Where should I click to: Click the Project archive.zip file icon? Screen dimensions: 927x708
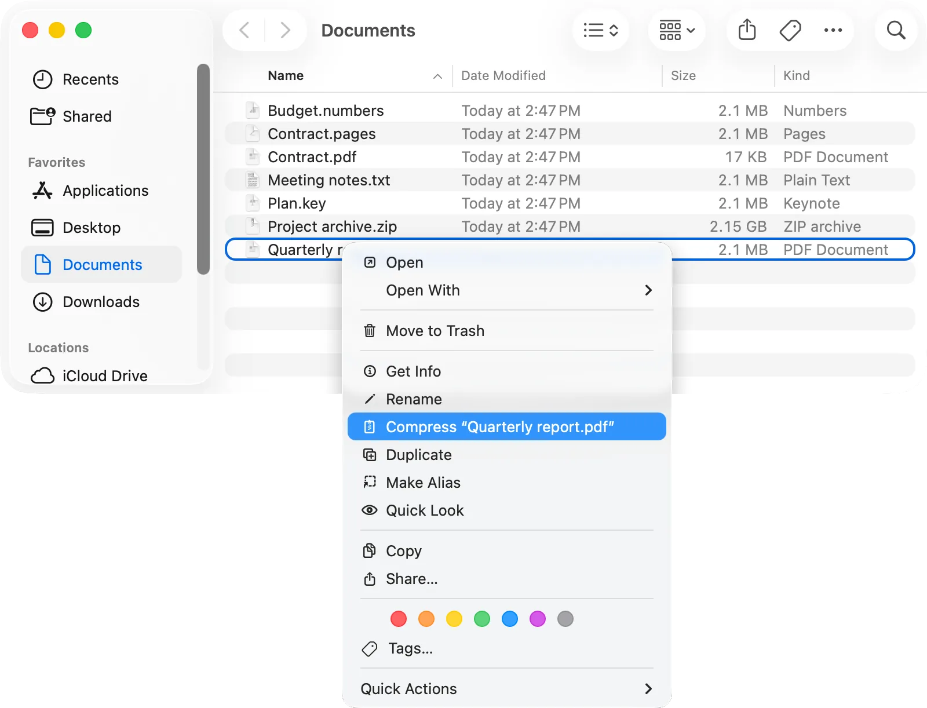click(253, 226)
